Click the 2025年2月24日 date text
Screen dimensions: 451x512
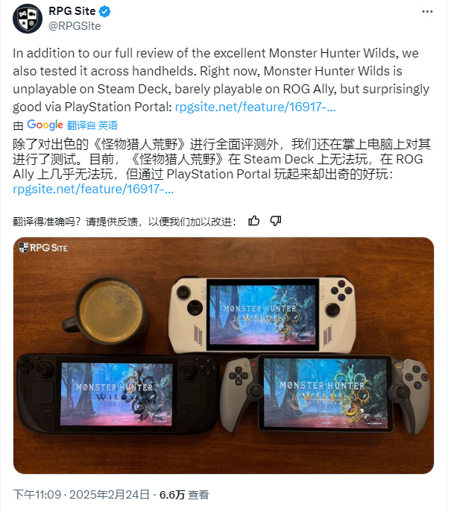pyautogui.click(x=110, y=495)
